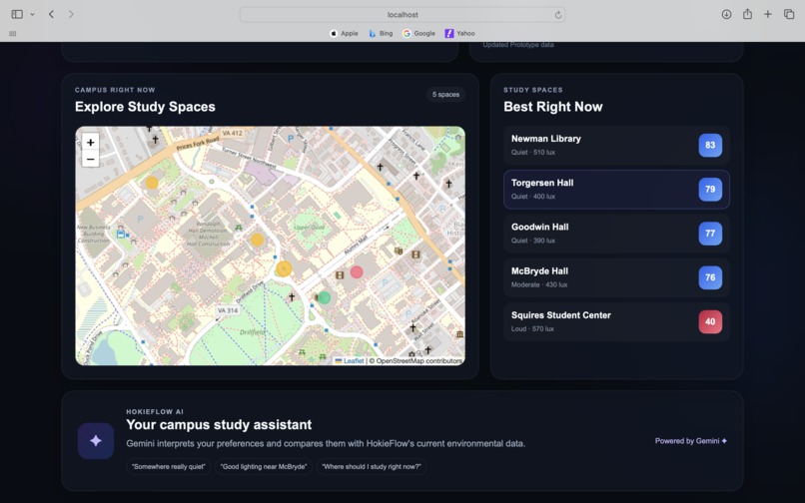Show the bookmarks grid icon
This screenshot has height=503, width=805.
pyautogui.click(x=13, y=33)
